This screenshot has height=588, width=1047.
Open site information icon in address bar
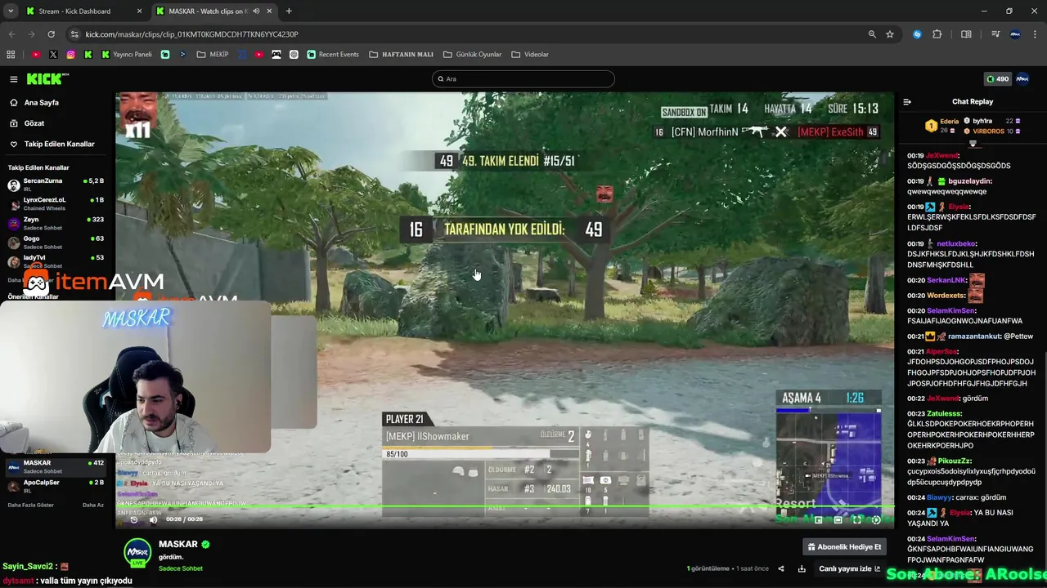tap(74, 34)
